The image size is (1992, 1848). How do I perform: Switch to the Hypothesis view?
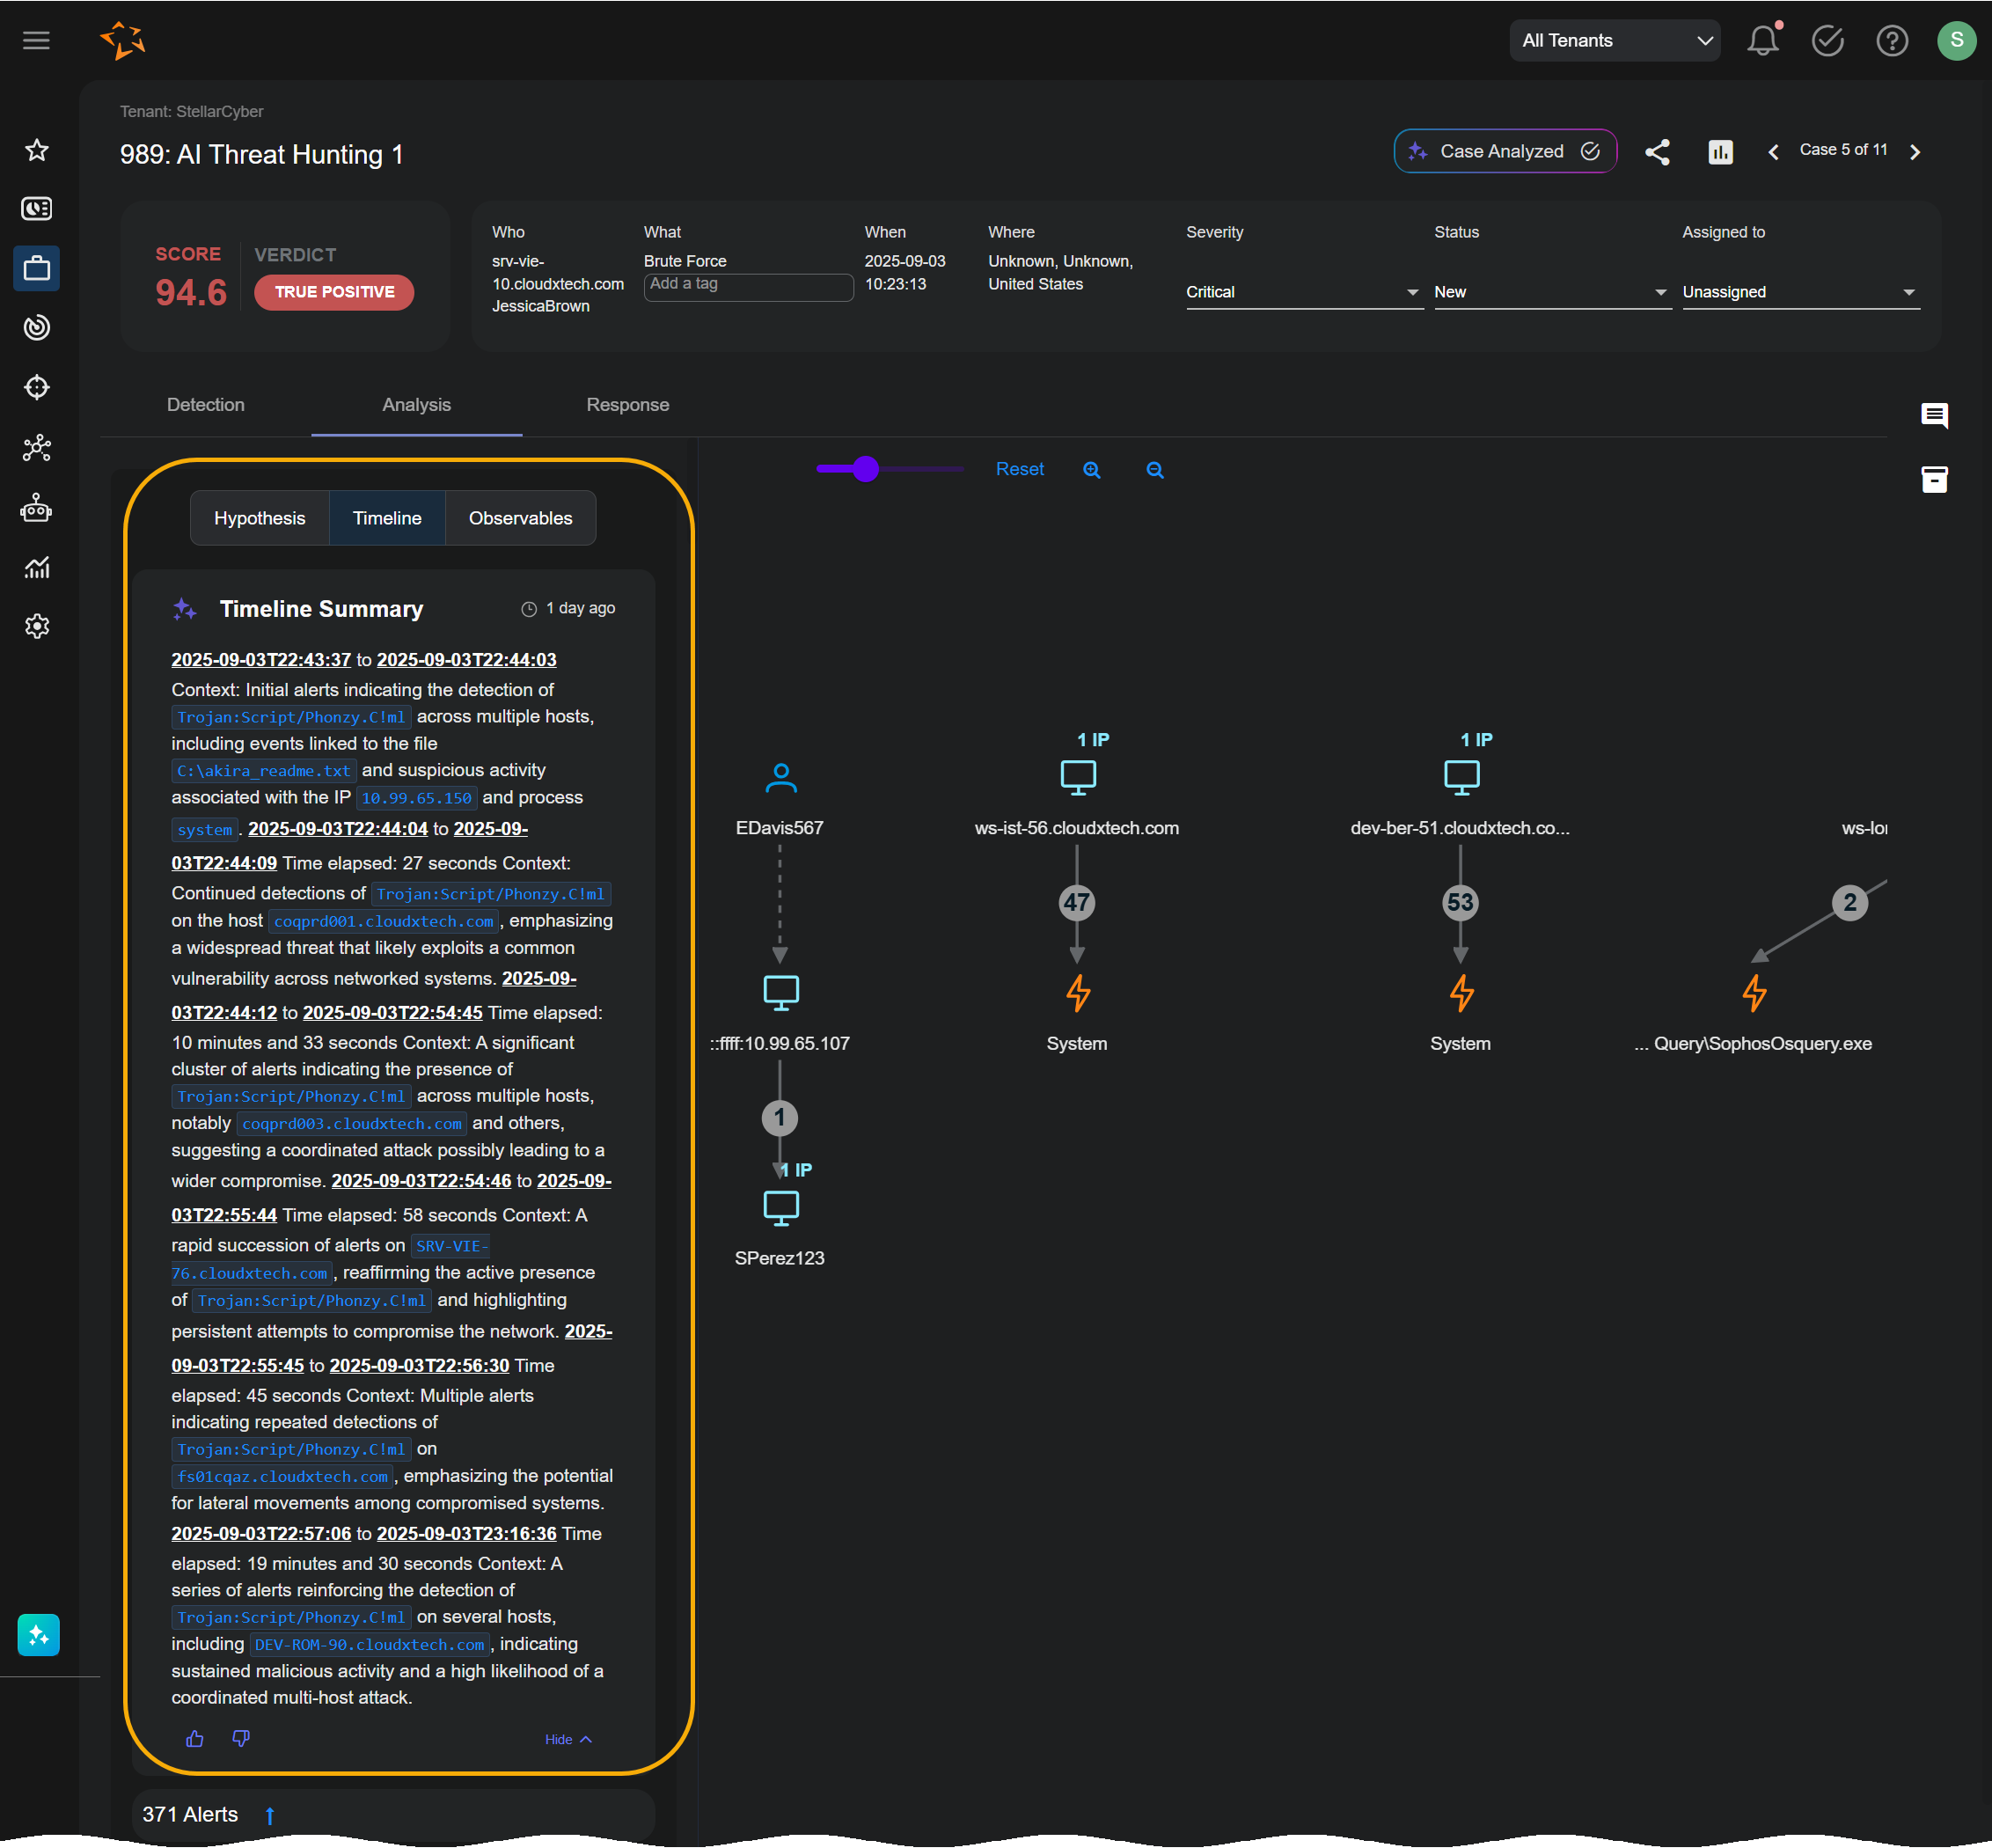(x=259, y=518)
